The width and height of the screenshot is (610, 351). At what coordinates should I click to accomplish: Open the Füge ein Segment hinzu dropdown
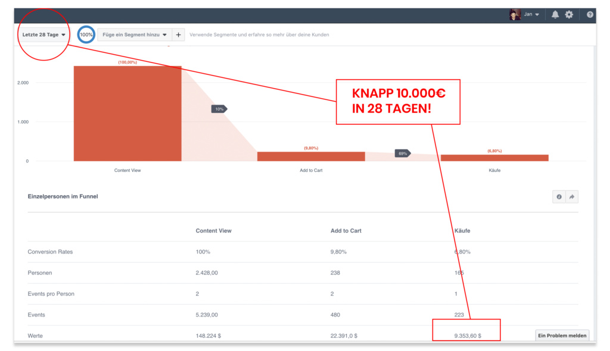(x=134, y=35)
